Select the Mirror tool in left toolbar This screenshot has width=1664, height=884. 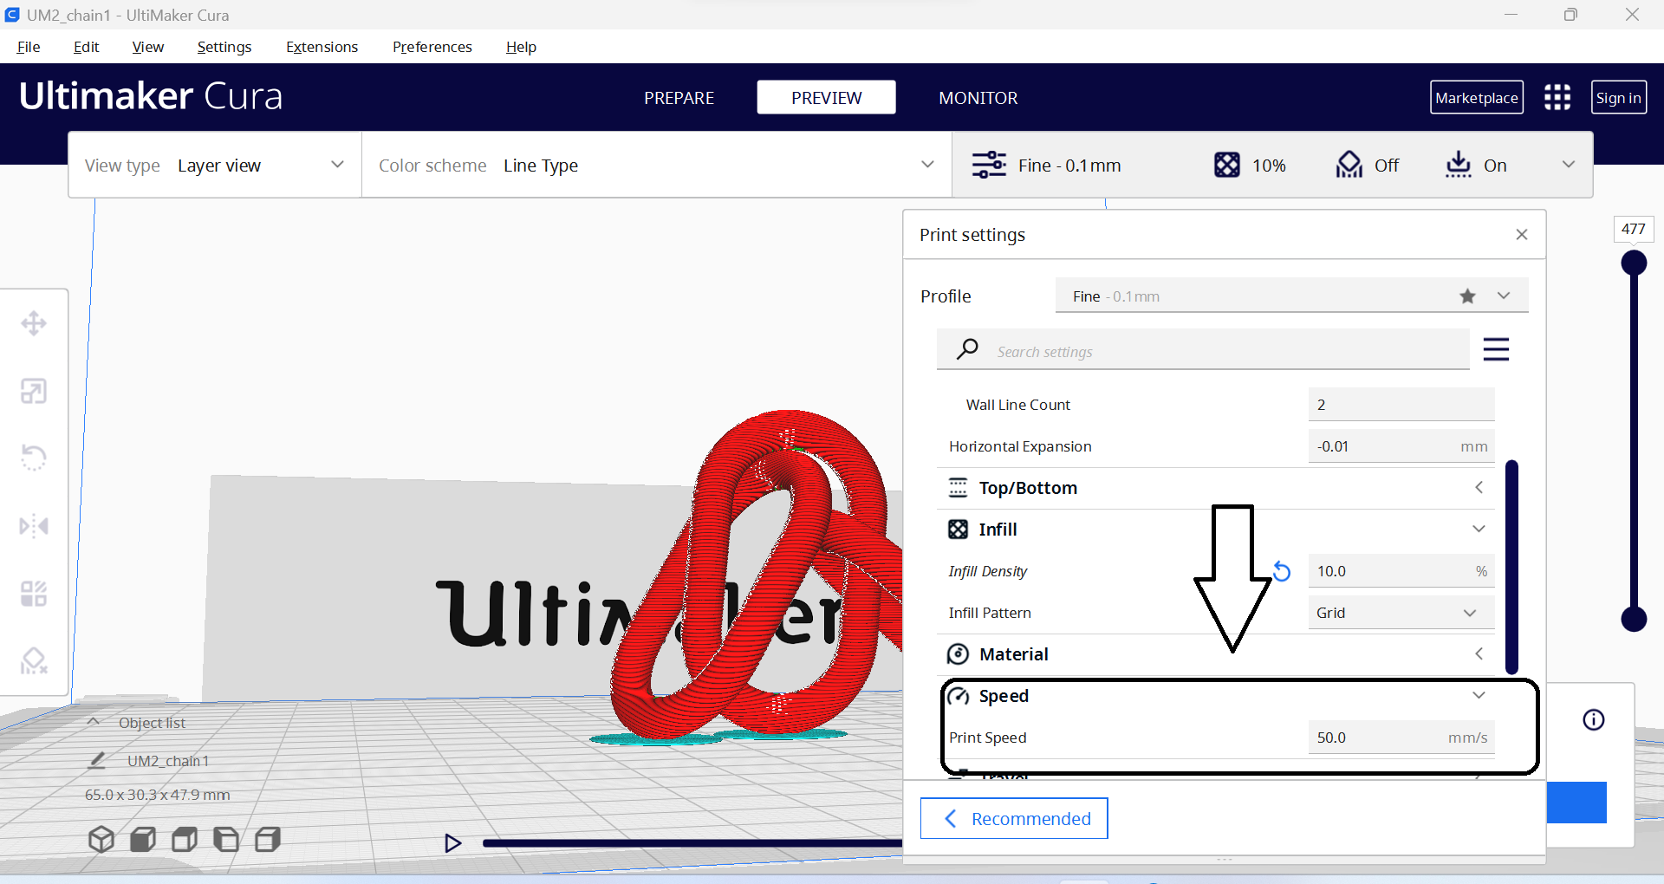tap(34, 526)
